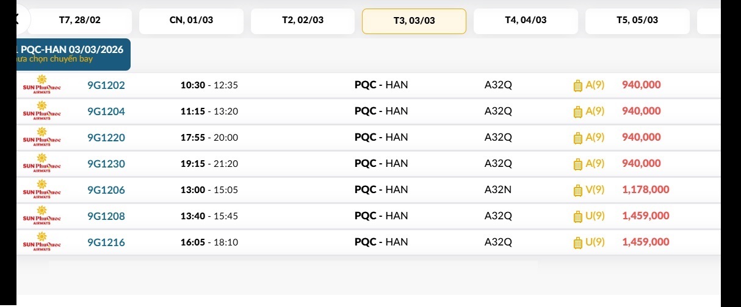Open flight number 9G1230 link
This screenshot has width=741, height=307.
106,164
